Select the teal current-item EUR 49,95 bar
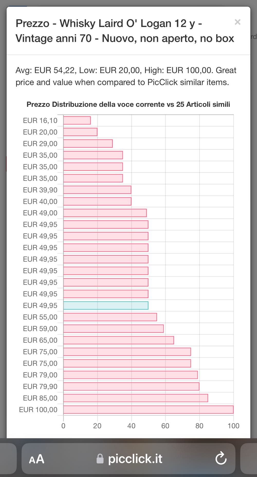 pos(106,306)
